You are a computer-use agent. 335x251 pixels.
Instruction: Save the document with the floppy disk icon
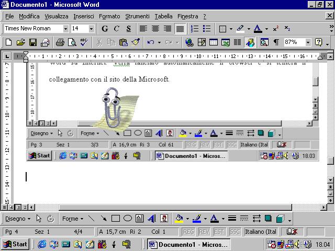tap(33, 42)
